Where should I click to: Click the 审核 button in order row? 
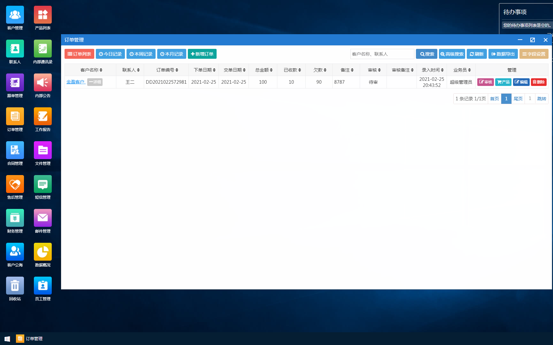coord(486,82)
